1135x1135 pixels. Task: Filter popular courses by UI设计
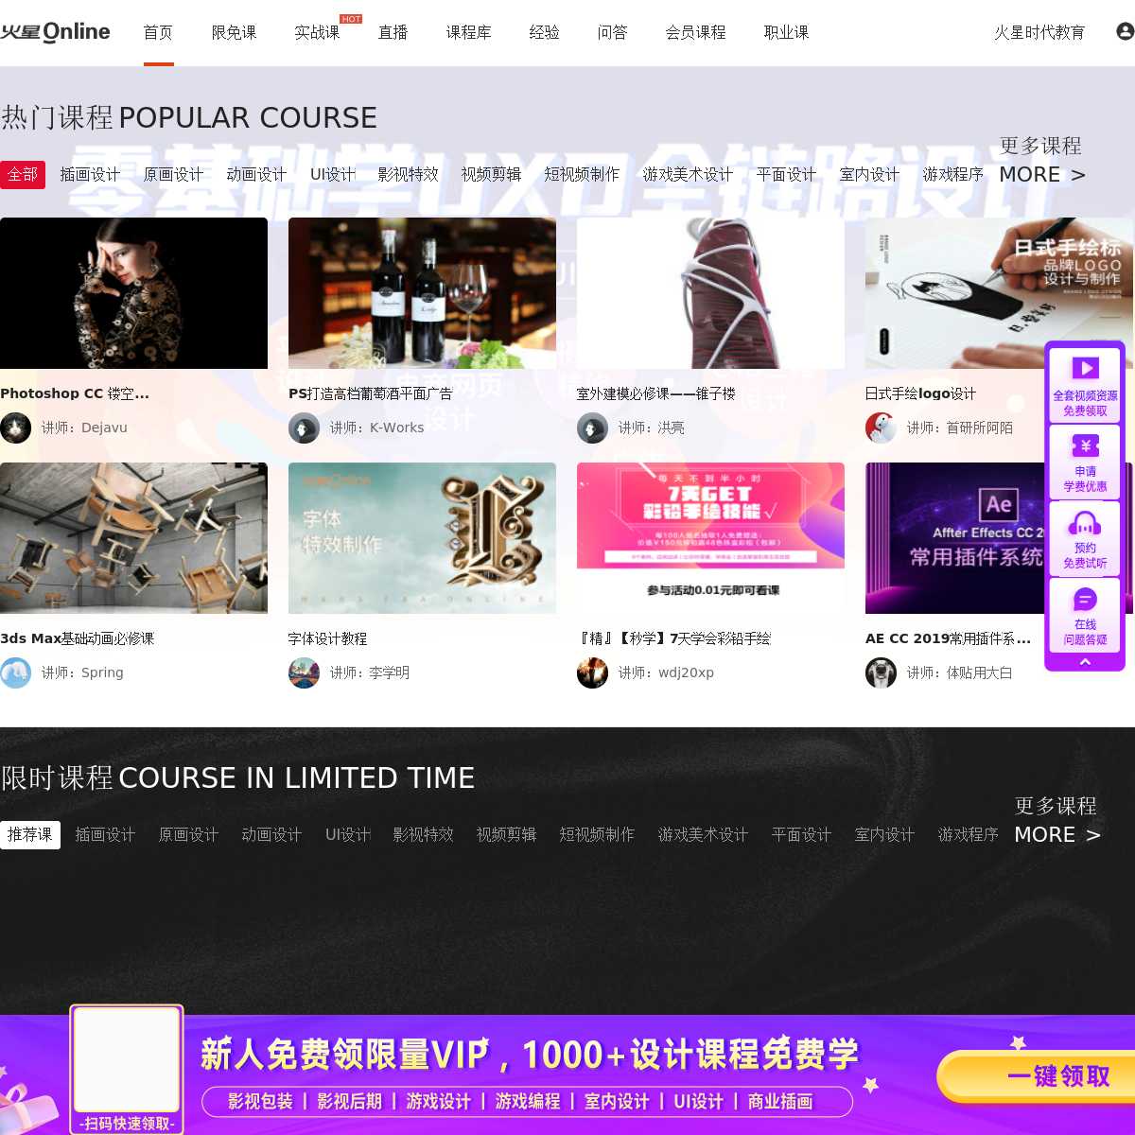pyautogui.click(x=332, y=174)
